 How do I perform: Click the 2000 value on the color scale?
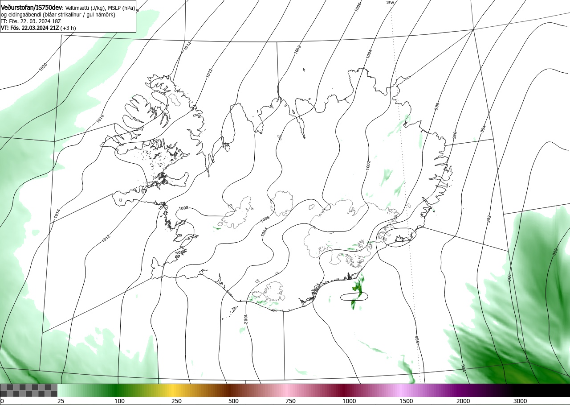coord(463,401)
